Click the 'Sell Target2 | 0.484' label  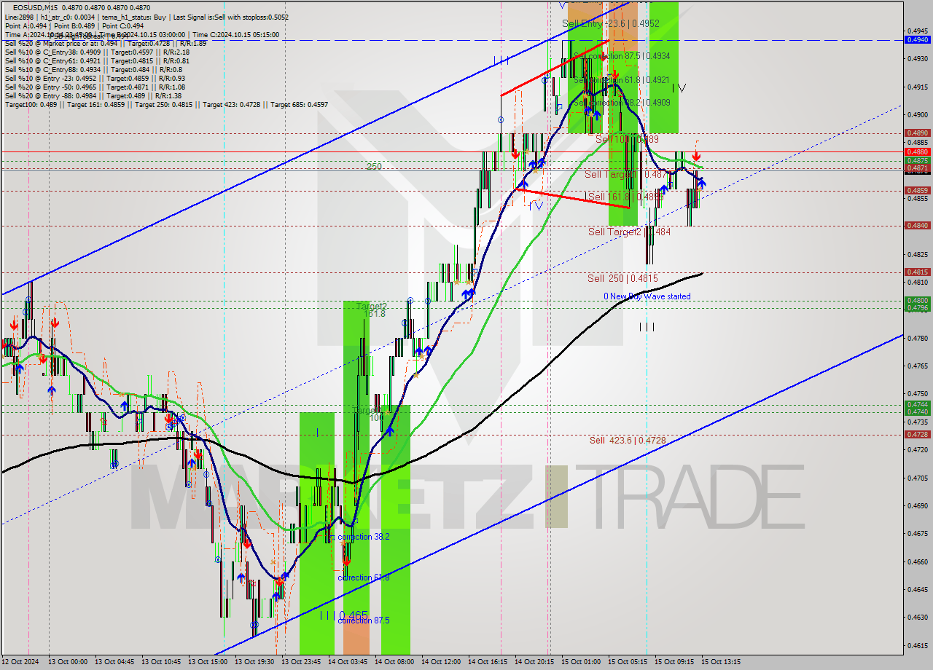click(x=629, y=232)
